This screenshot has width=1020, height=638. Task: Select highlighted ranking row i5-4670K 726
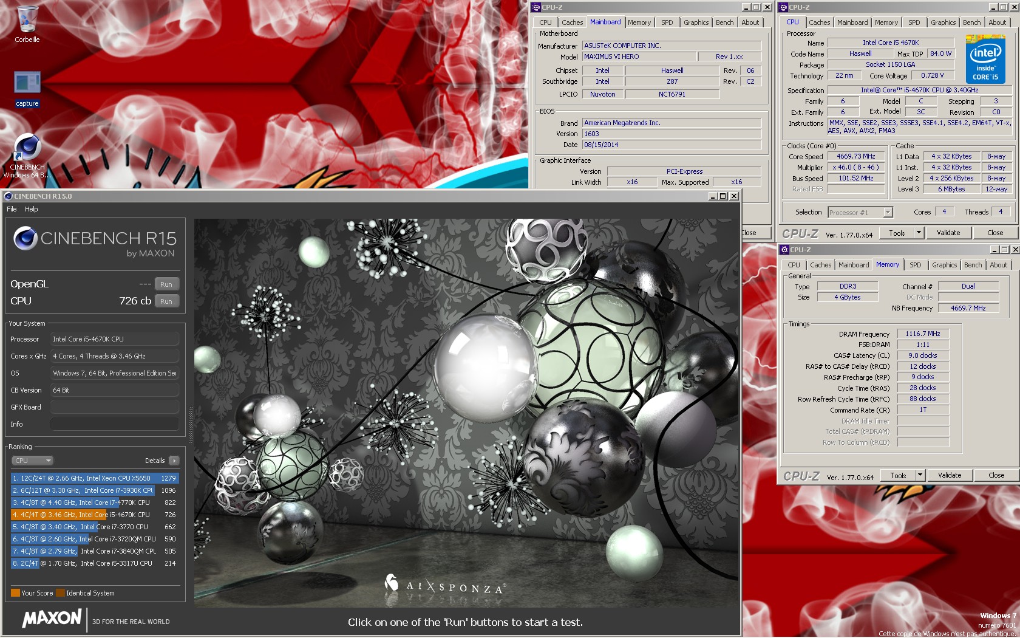pyautogui.click(x=95, y=515)
